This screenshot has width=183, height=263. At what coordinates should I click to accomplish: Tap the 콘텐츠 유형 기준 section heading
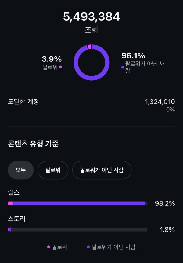[33, 144]
